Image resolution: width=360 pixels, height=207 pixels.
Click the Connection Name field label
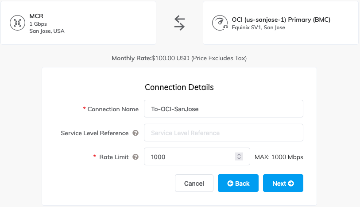tap(113, 109)
